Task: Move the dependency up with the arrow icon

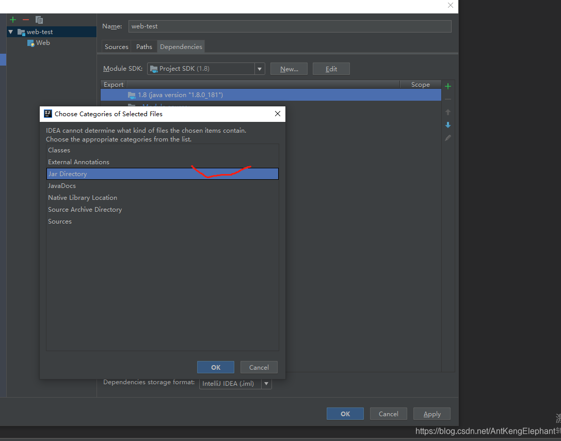Action: (x=448, y=112)
